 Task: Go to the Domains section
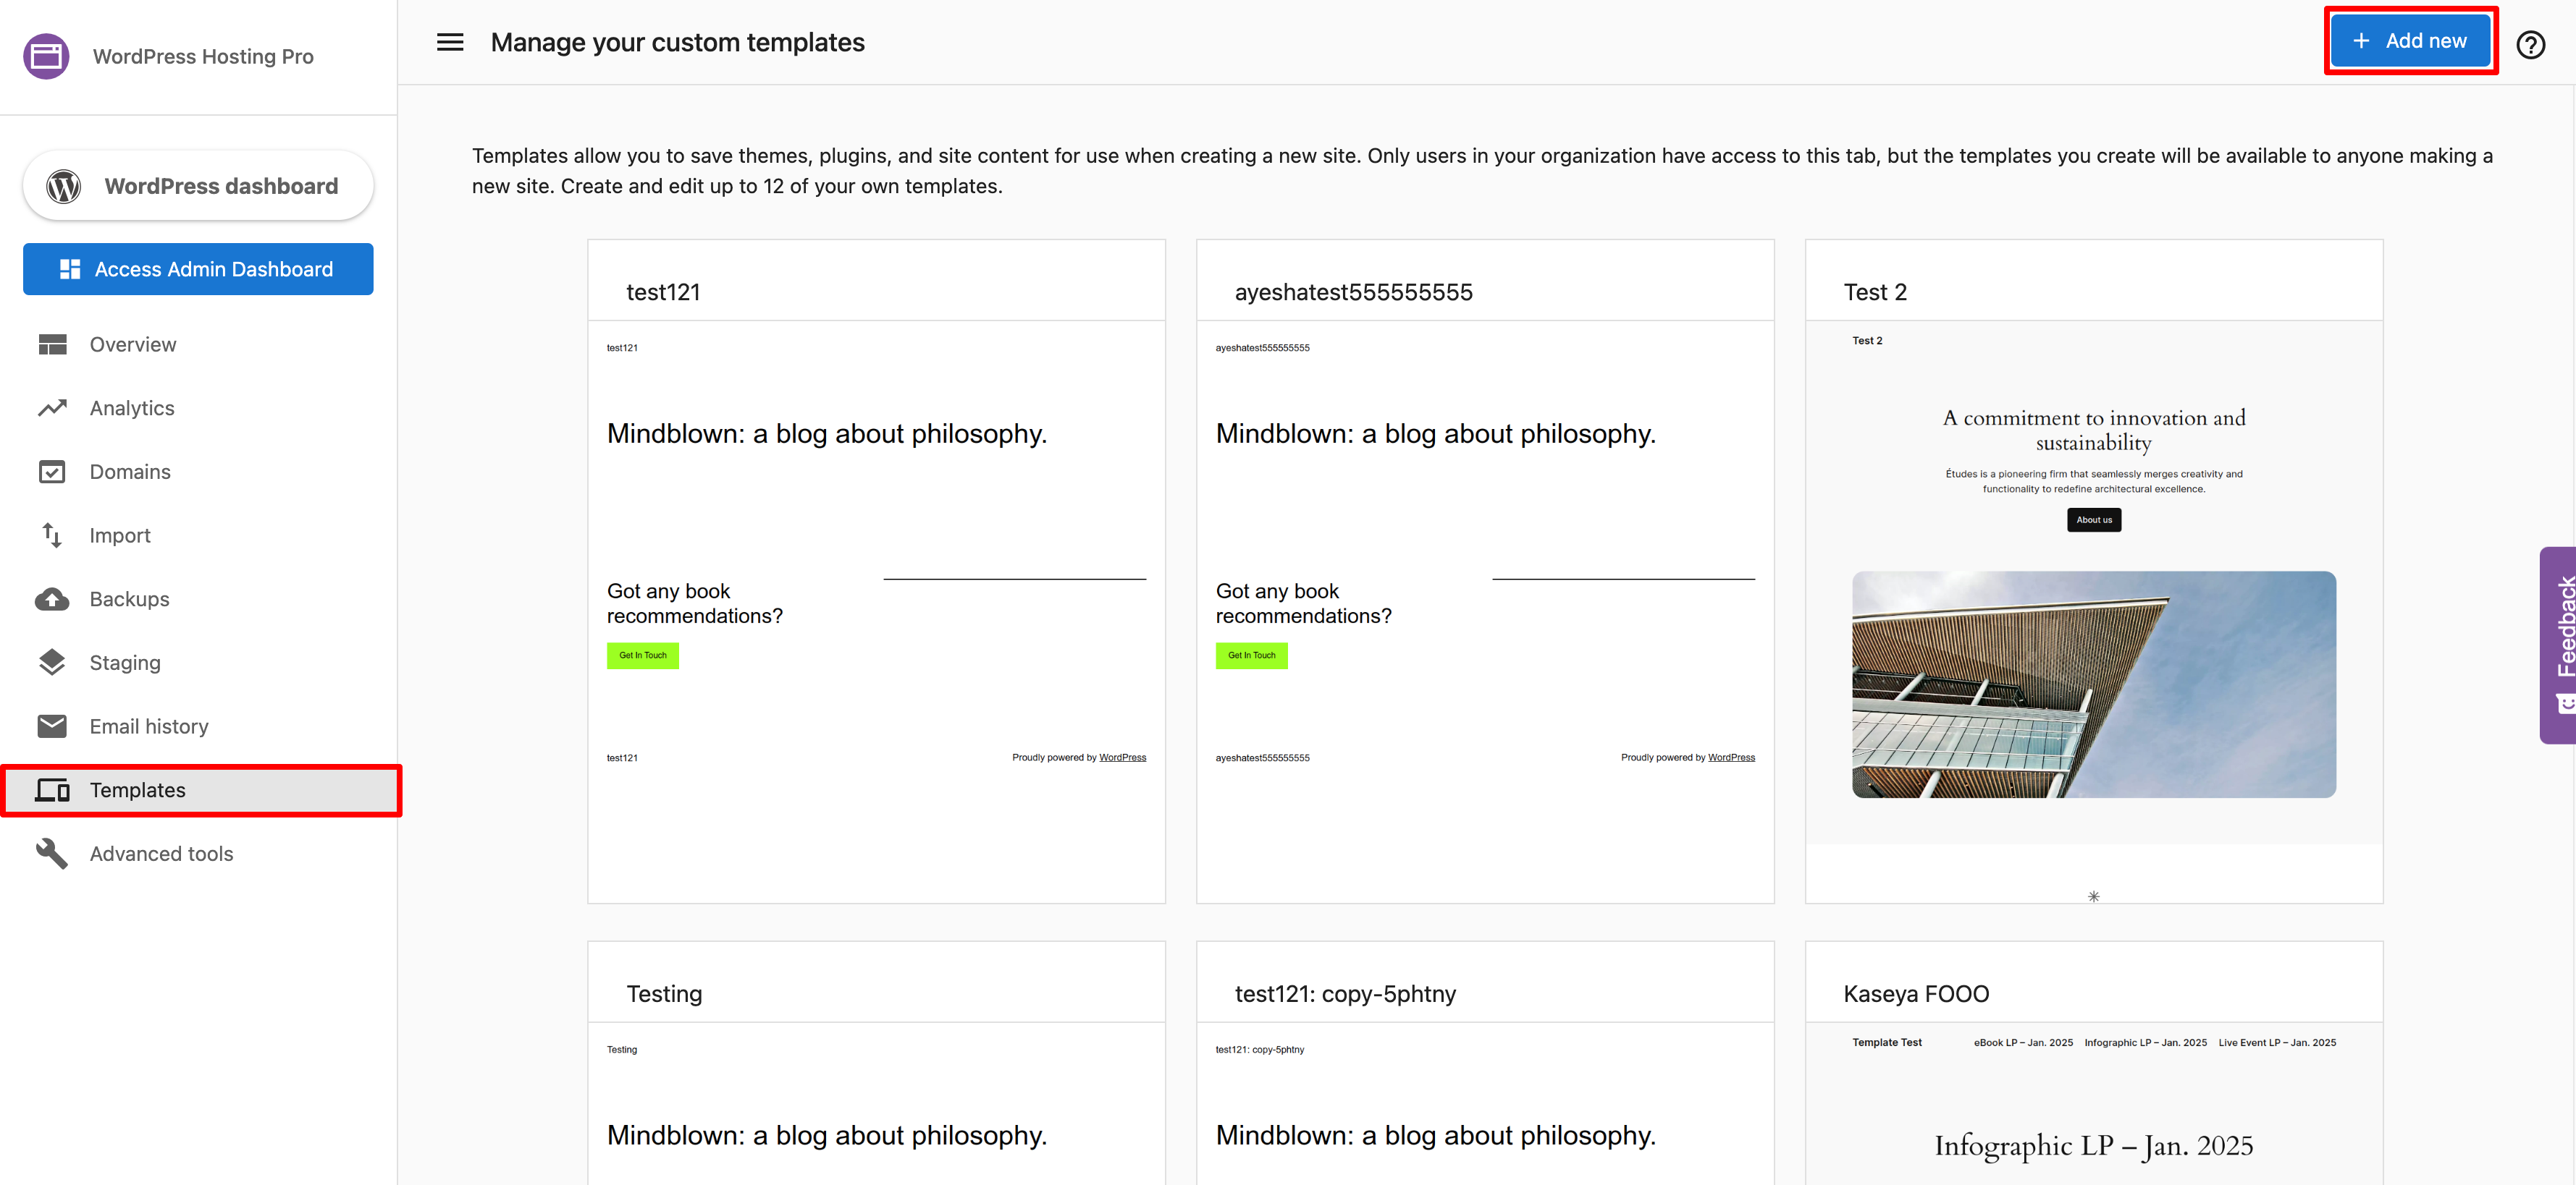(x=130, y=472)
